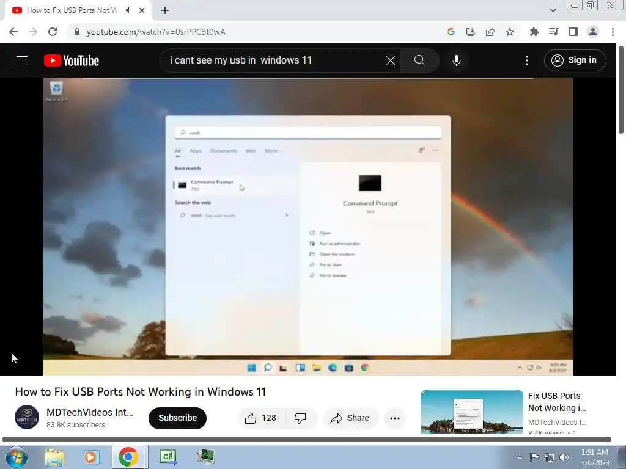This screenshot has width=626, height=469.
Task: Click the horizontal page scrollbar
Action: [x=307, y=439]
